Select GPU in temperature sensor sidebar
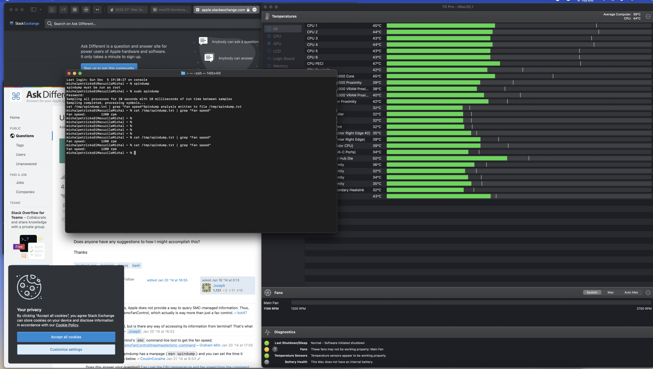This screenshot has width=653, height=369. click(x=277, y=44)
